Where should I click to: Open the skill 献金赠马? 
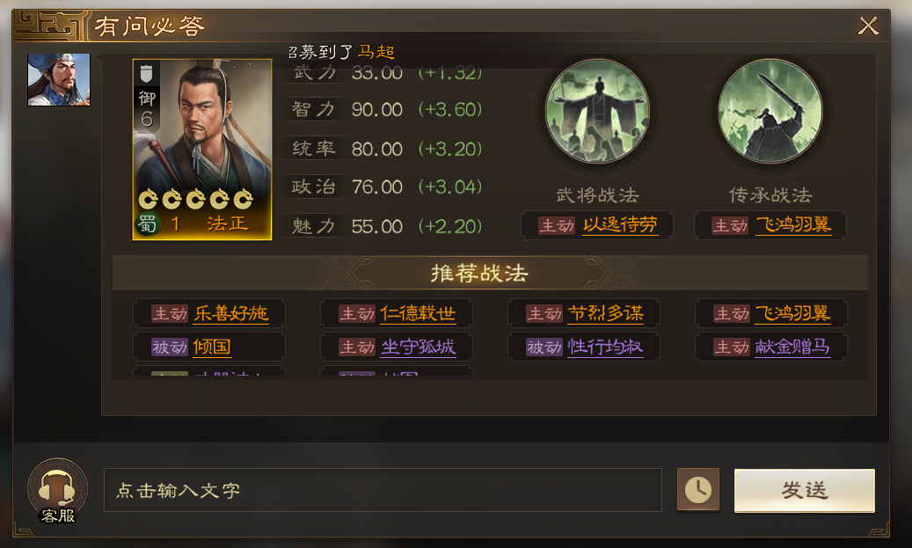792,347
